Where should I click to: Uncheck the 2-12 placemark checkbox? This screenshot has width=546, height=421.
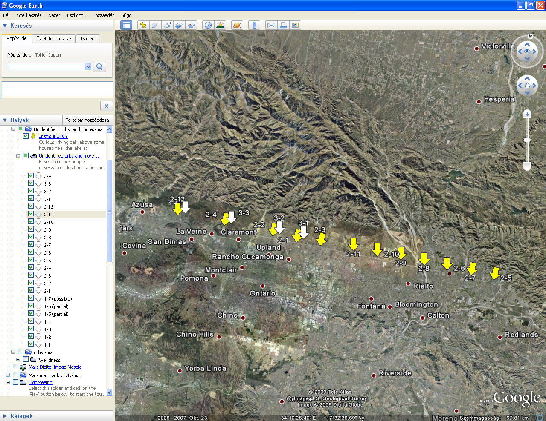(x=31, y=206)
